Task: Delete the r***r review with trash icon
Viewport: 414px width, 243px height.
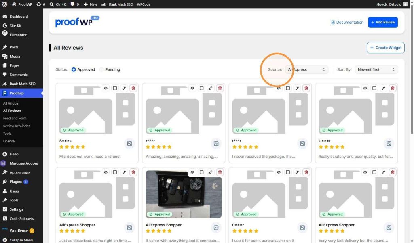Action: click(220, 88)
